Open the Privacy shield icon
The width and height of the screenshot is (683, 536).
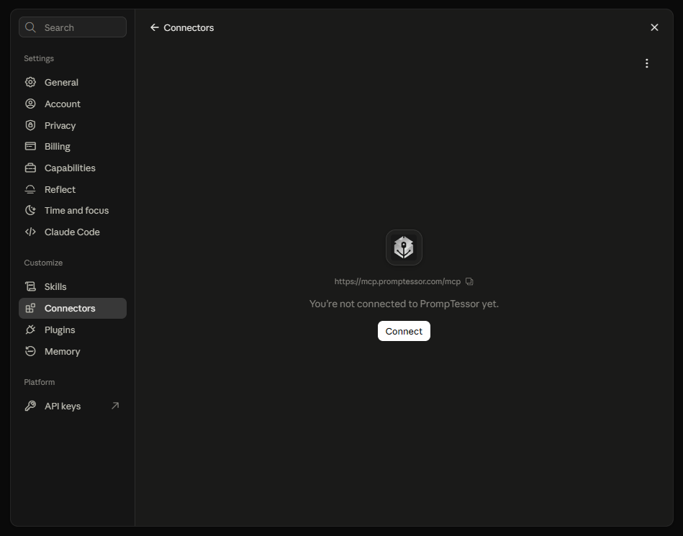coord(30,125)
